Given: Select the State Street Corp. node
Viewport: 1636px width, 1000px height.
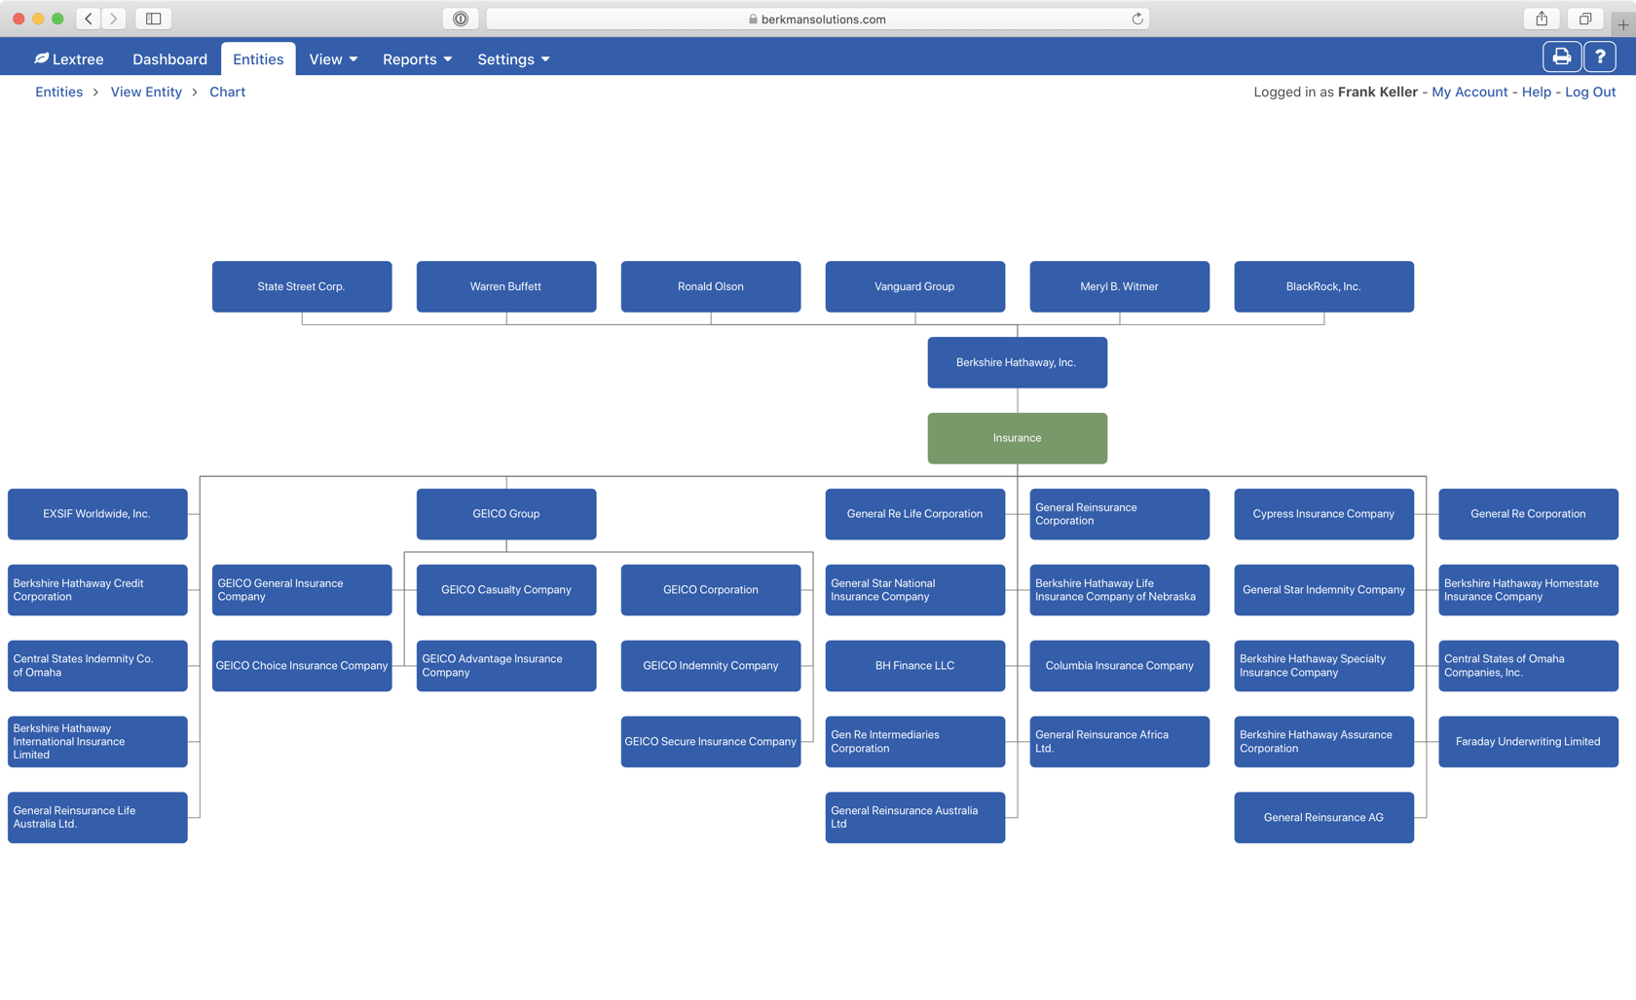Looking at the screenshot, I should (x=302, y=286).
